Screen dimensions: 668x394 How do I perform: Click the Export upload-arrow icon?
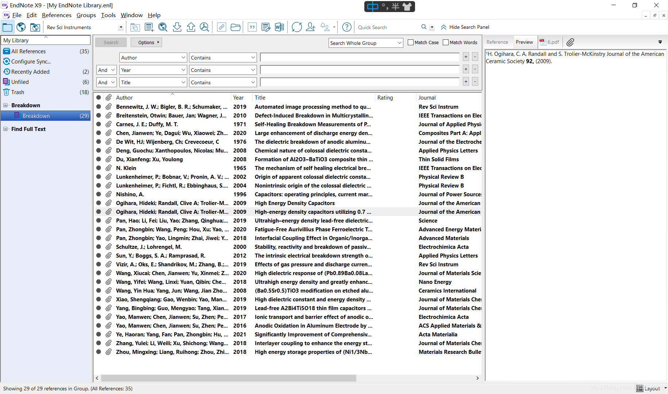(191, 27)
